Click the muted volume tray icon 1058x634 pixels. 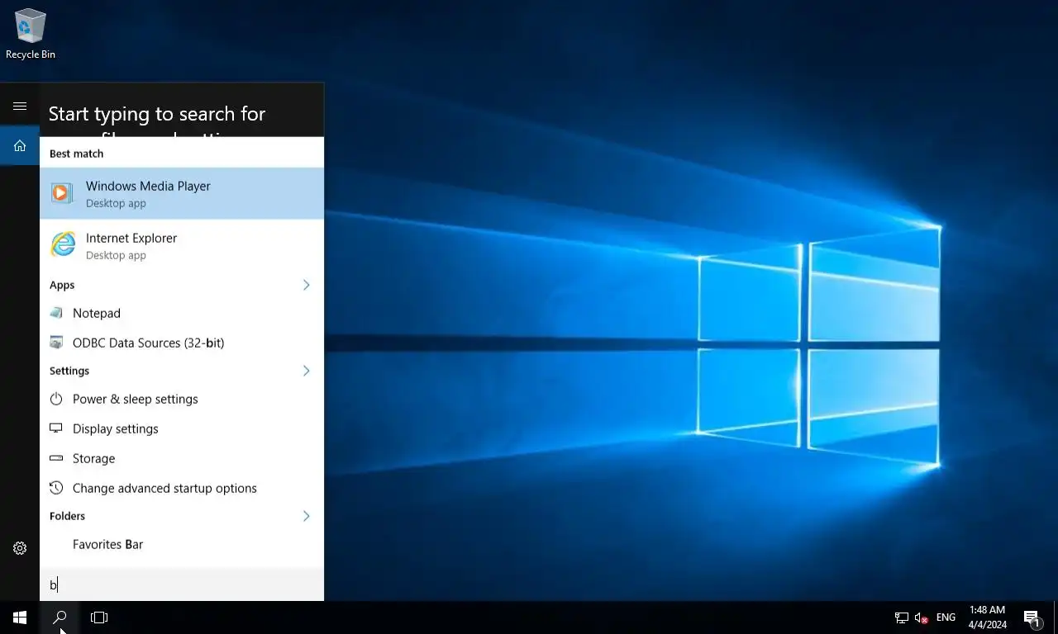[922, 617]
